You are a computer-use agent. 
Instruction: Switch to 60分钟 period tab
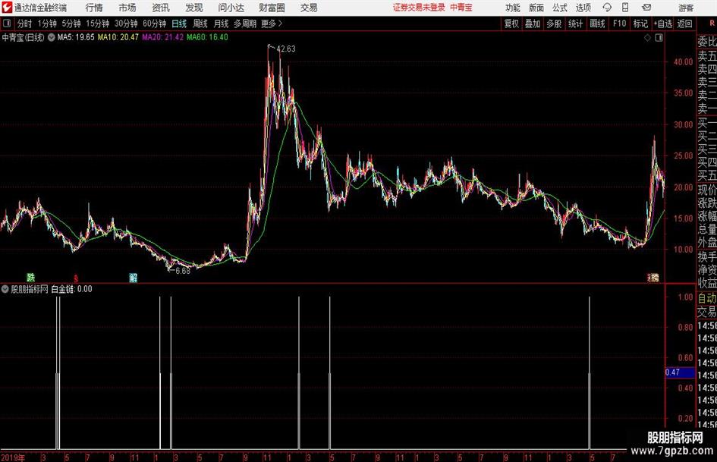(155, 24)
